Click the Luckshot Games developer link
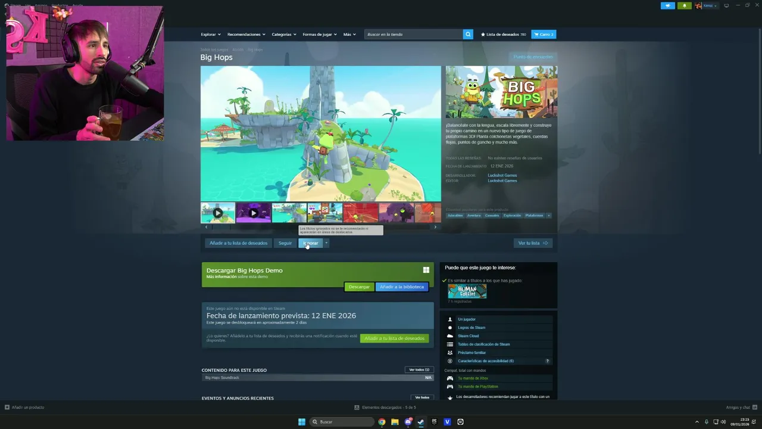Screen dimensions: 762x429 [x=502, y=176]
